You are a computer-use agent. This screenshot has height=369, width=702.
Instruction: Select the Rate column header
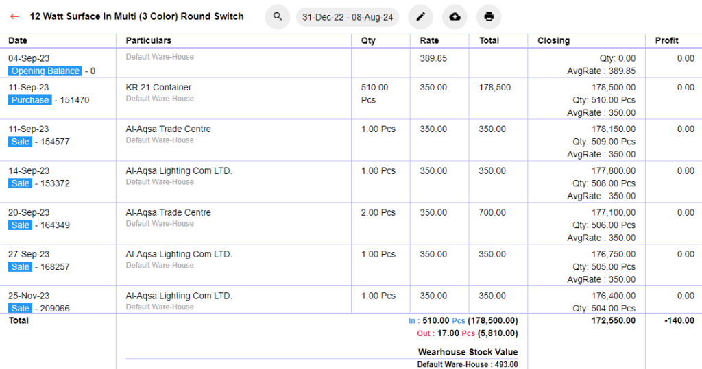pos(429,40)
